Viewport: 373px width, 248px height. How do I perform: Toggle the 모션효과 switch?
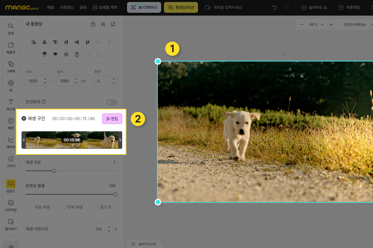point(112,102)
